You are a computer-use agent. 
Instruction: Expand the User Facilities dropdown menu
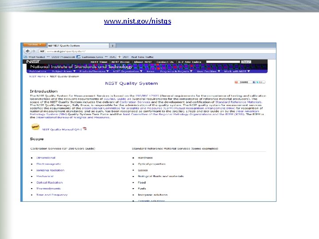(x=208, y=71)
